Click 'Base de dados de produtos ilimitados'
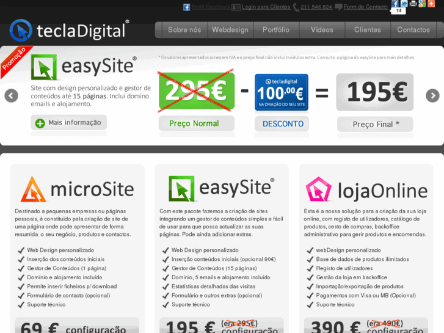444x333 pixels. coord(362,259)
